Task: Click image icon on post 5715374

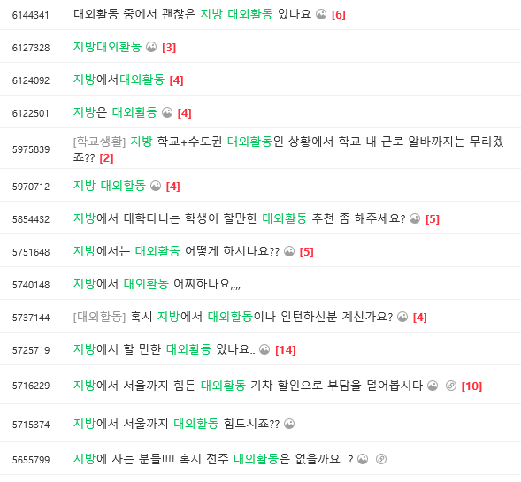Action: (289, 424)
